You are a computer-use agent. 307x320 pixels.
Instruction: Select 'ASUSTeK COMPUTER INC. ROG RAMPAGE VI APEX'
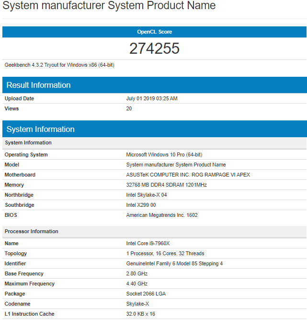188,175
